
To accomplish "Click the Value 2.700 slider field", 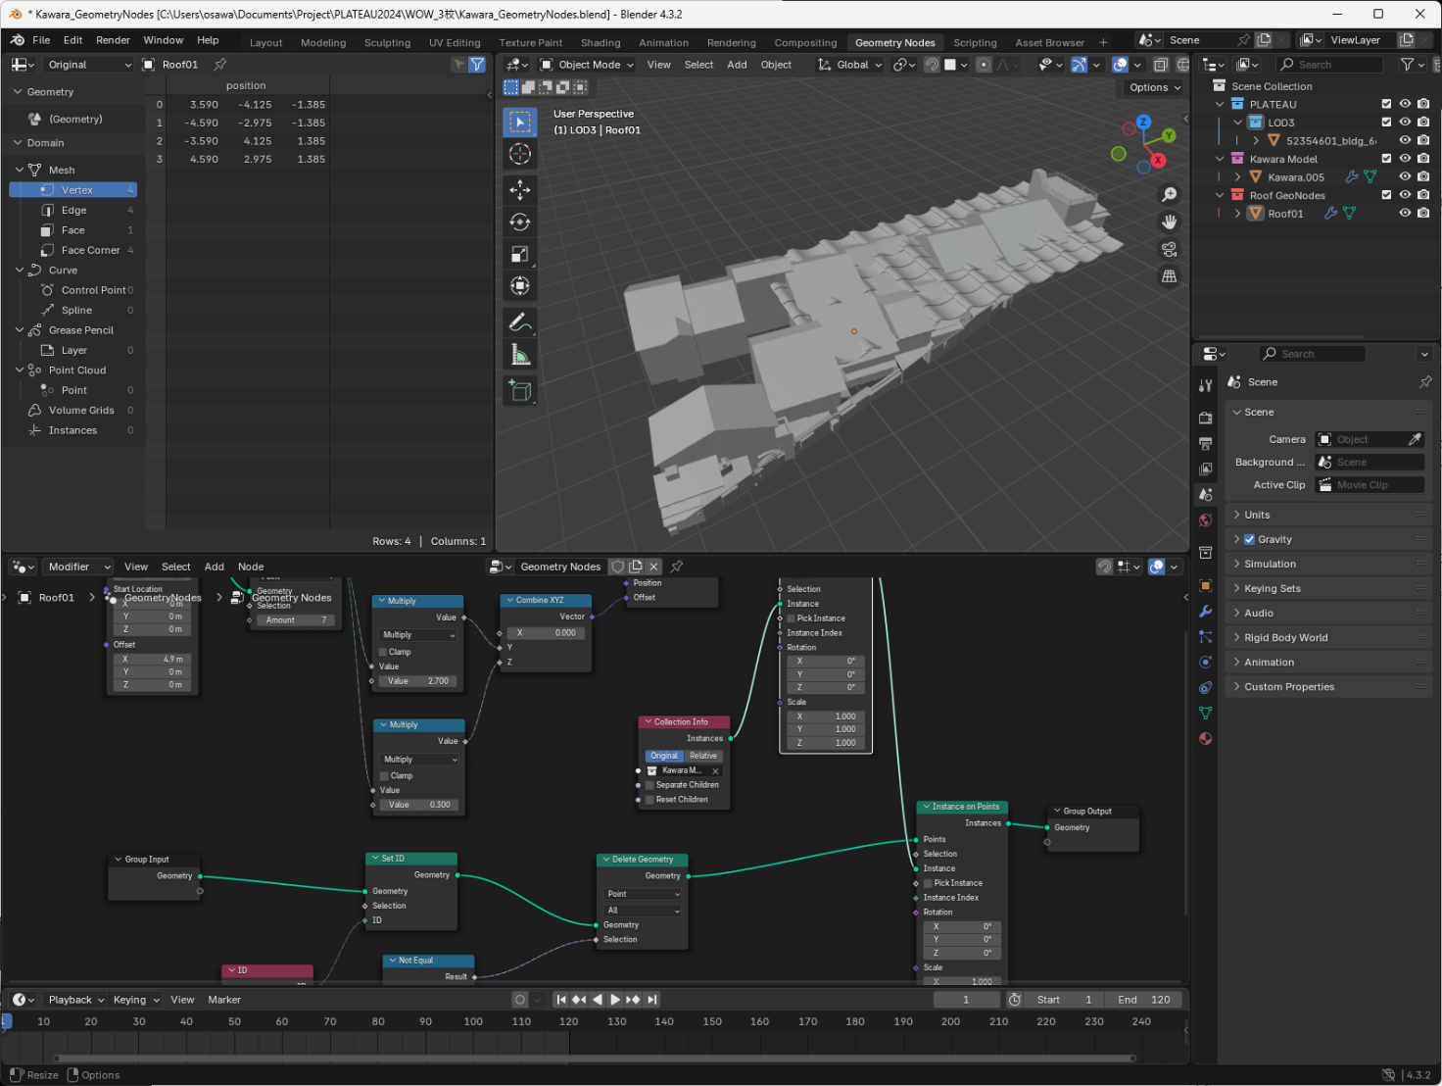I will (417, 681).
